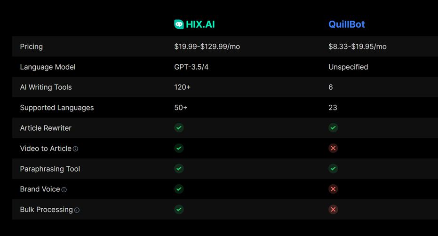Image resolution: width=438 pixels, height=236 pixels.
Task: Click the GPT-3.5/4 cell text
Action: 191,67
